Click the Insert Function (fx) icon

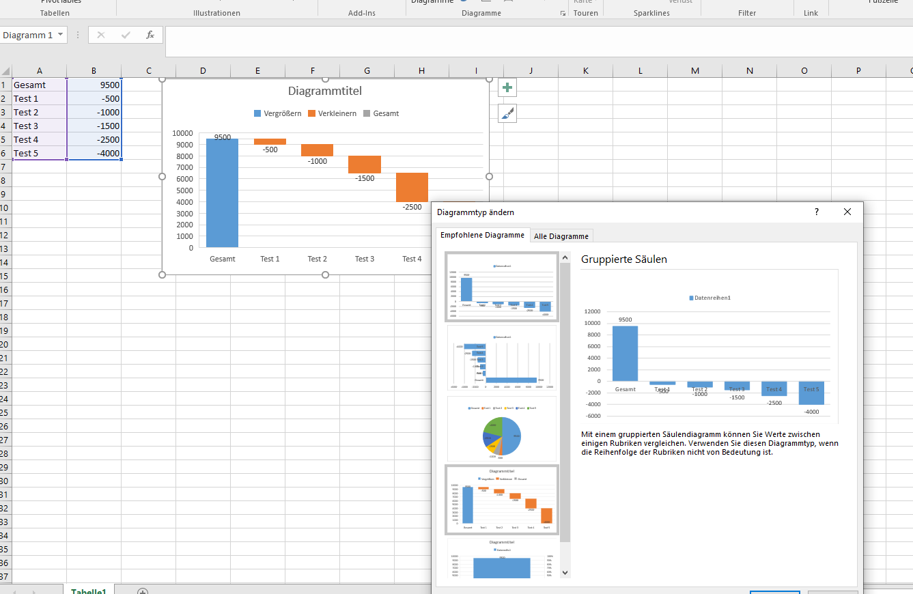(150, 35)
